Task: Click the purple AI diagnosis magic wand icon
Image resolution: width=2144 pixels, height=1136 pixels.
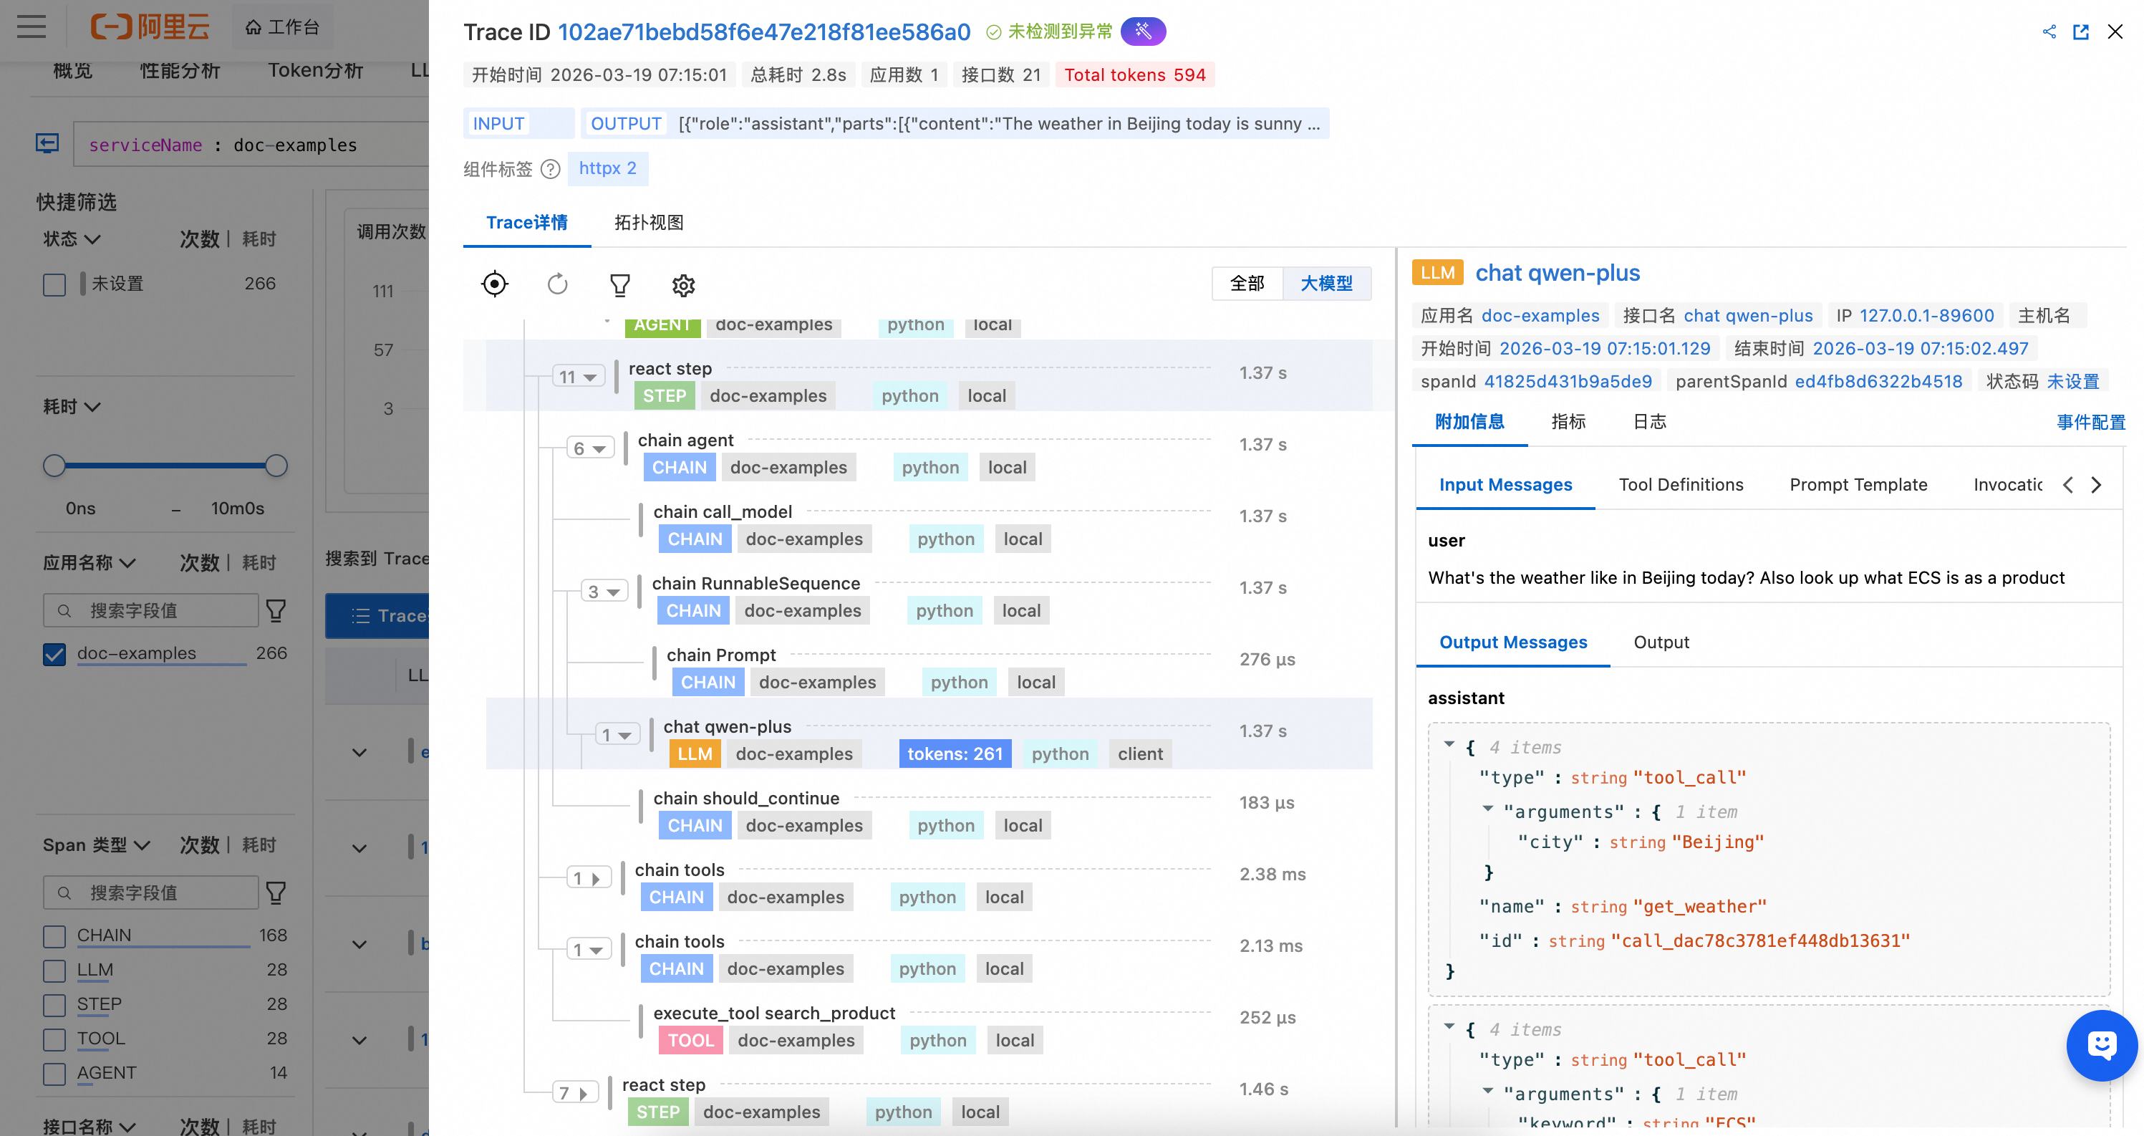Action: pos(1143,32)
